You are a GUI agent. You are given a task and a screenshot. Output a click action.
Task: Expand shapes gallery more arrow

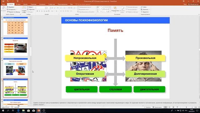coord(110,12)
